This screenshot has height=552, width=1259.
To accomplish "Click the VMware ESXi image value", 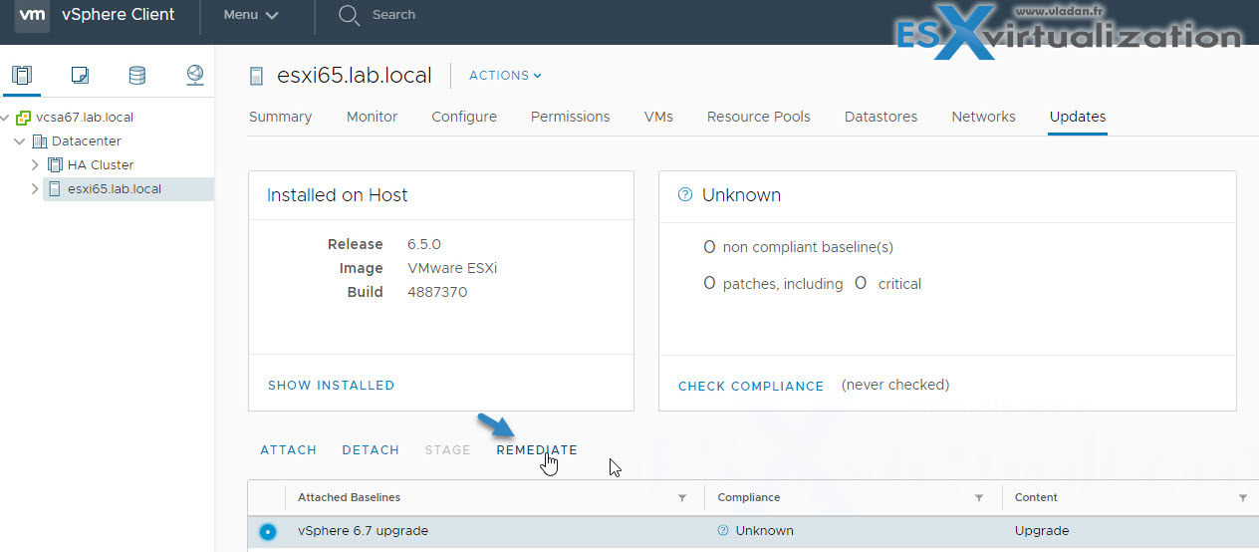I will click(452, 268).
